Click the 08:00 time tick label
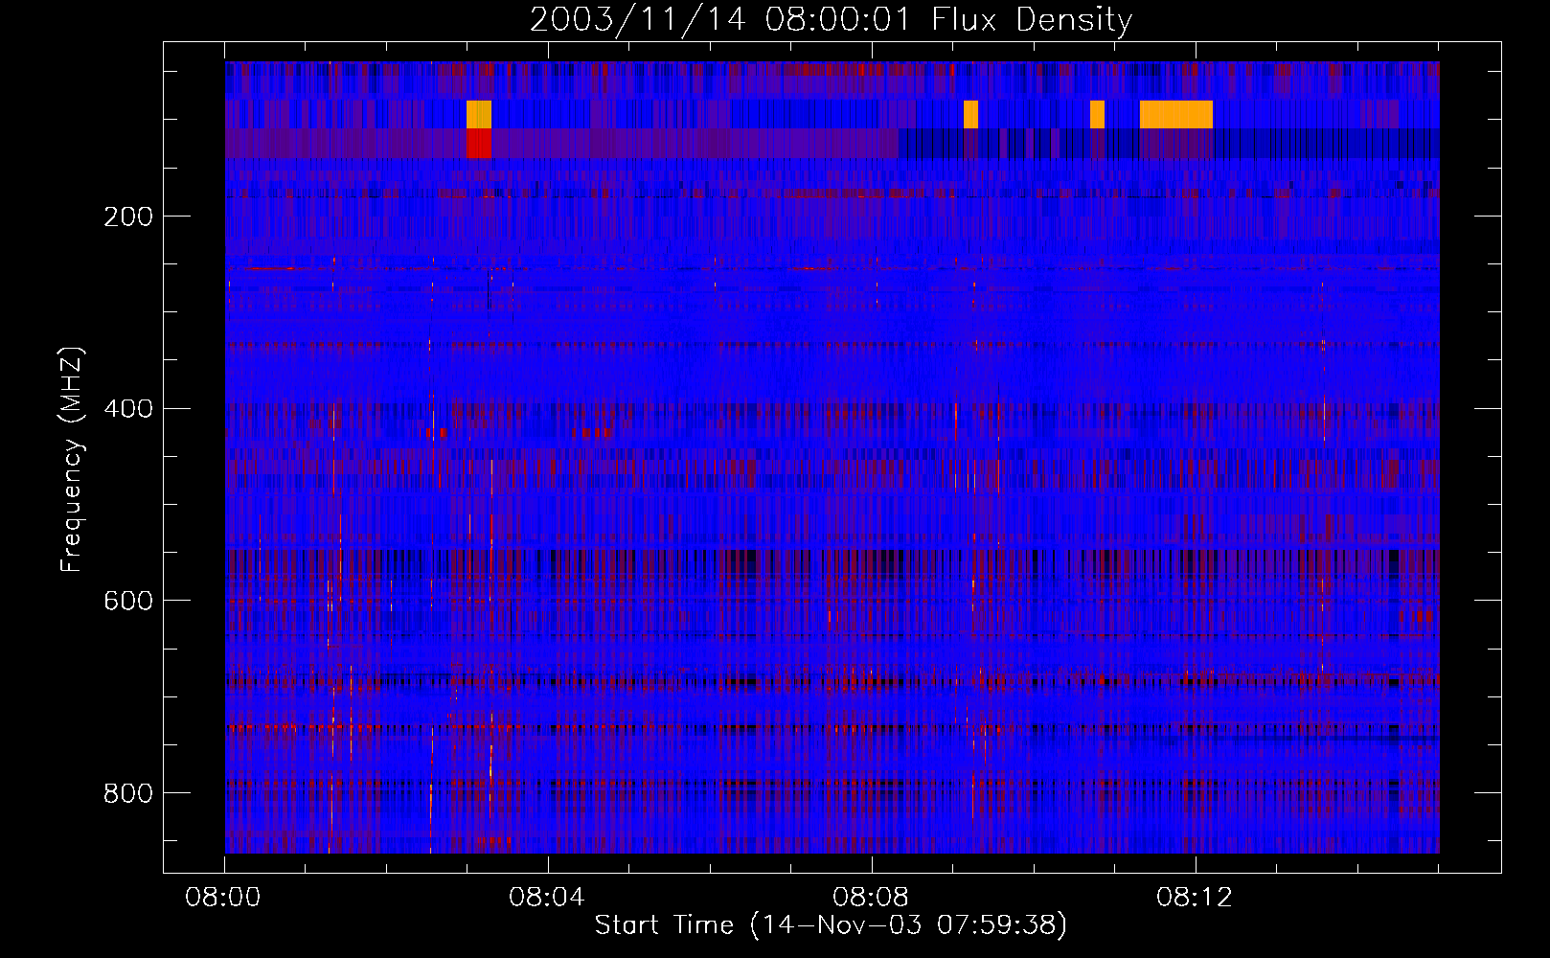 point(223,898)
